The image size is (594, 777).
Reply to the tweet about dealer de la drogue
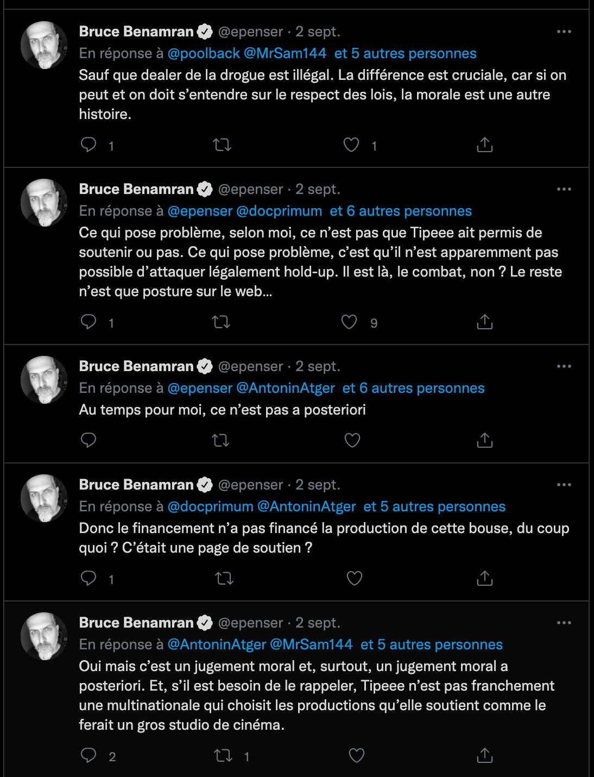click(89, 145)
